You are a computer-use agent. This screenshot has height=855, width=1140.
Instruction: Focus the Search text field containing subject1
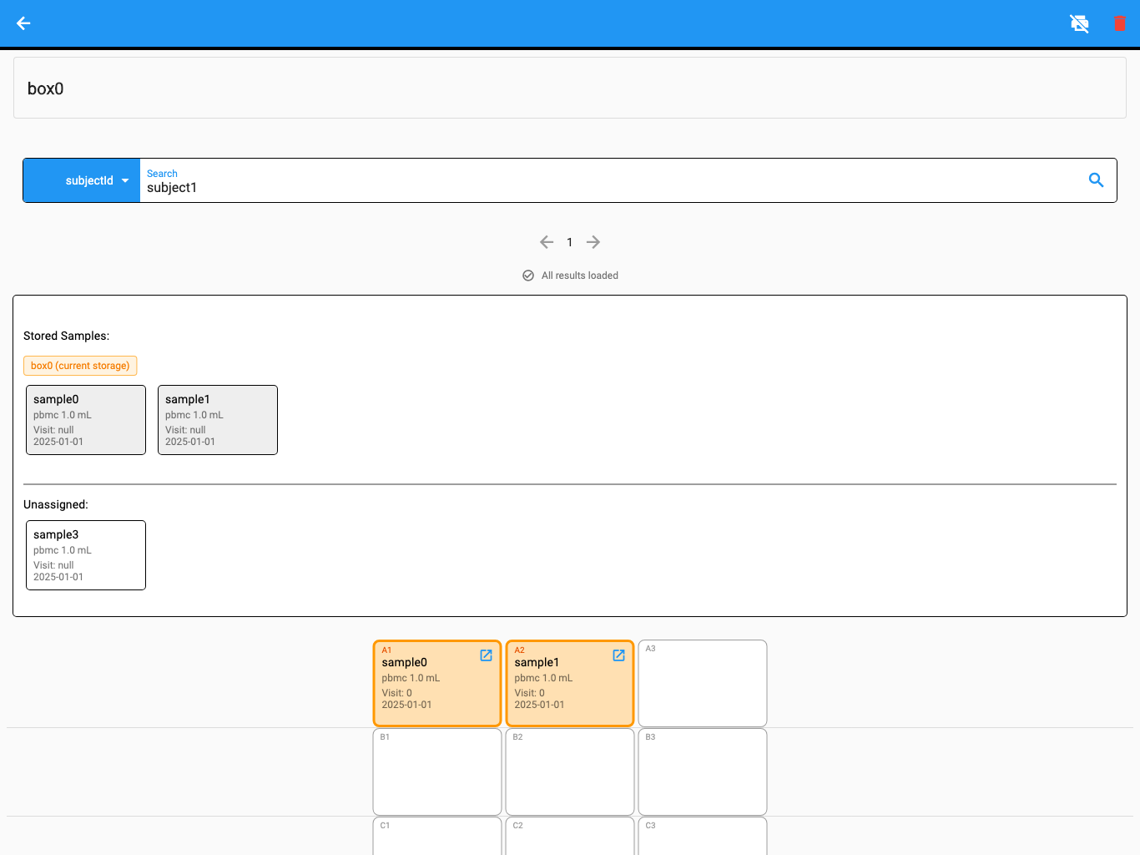[x=613, y=180]
